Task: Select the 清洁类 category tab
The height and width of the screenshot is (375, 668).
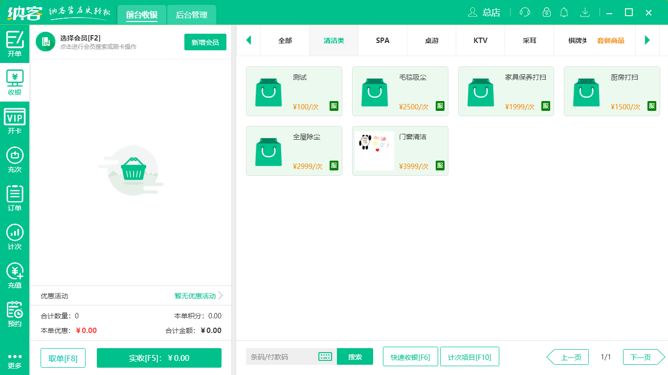Action: point(334,41)
